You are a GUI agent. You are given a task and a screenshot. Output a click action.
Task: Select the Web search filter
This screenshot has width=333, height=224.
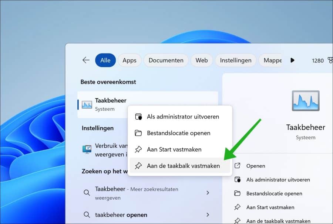[x=202, y=60]
